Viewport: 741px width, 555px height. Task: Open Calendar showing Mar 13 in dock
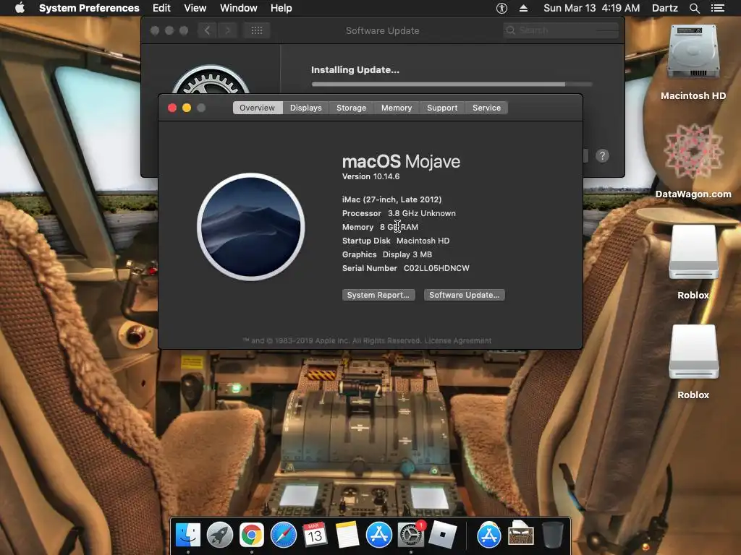(x=315, y=535)
